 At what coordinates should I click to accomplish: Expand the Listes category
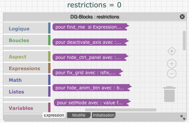(16, 91)
